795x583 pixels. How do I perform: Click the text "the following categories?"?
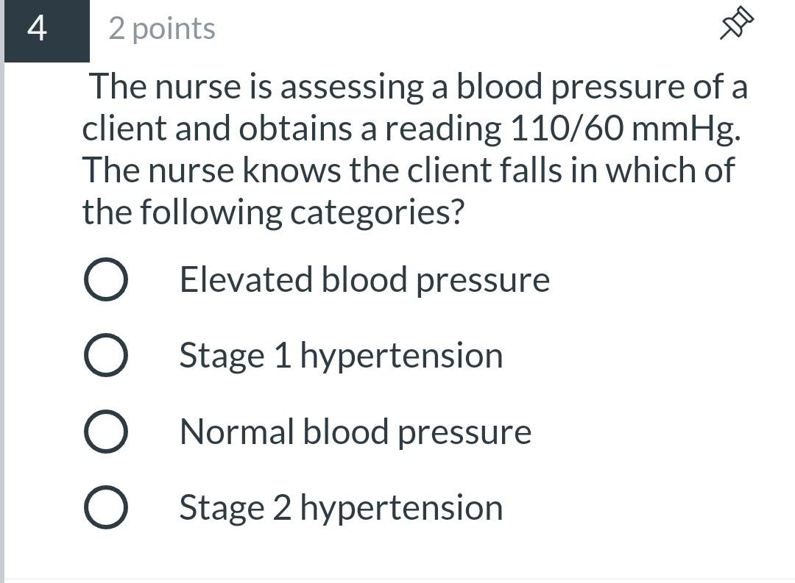coord(273,213)
